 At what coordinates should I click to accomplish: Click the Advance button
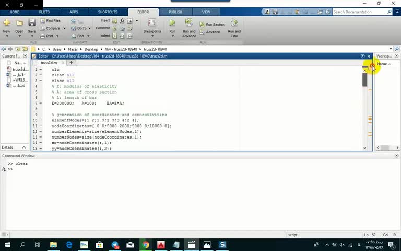tap(210, 32)
